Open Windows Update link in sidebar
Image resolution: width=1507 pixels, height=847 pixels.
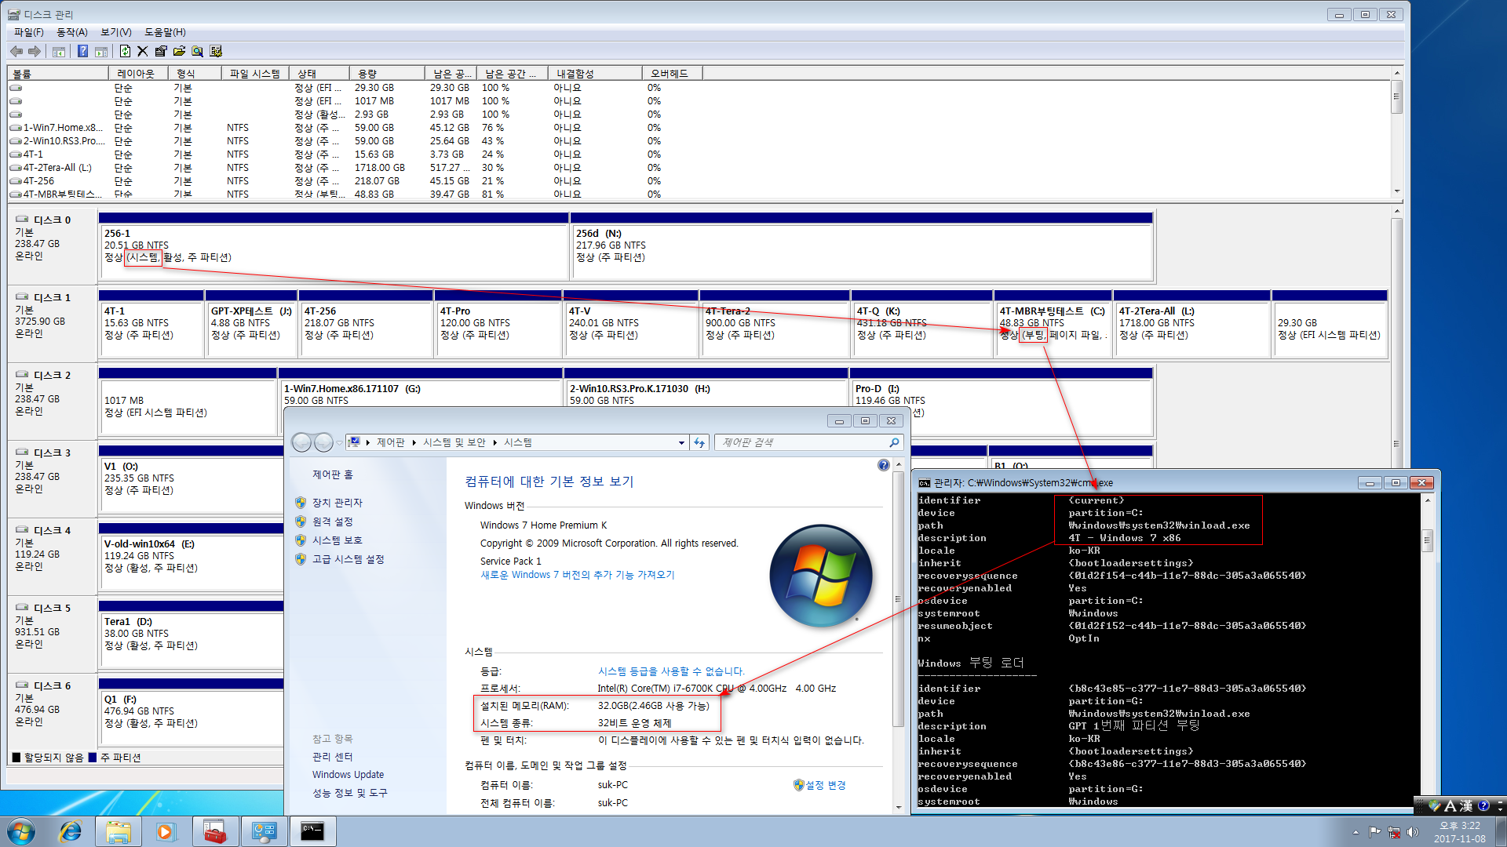tap(348, 775)
